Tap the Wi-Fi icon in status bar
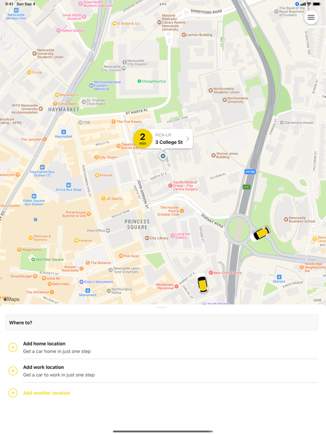This screenshot has height=435, width=326. pos(309,4)
